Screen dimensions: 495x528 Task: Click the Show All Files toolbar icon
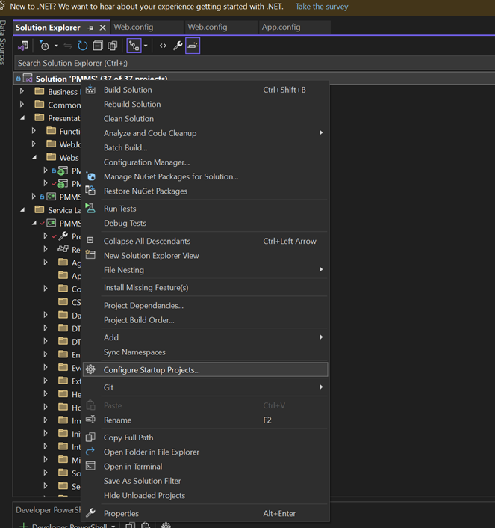111,46
